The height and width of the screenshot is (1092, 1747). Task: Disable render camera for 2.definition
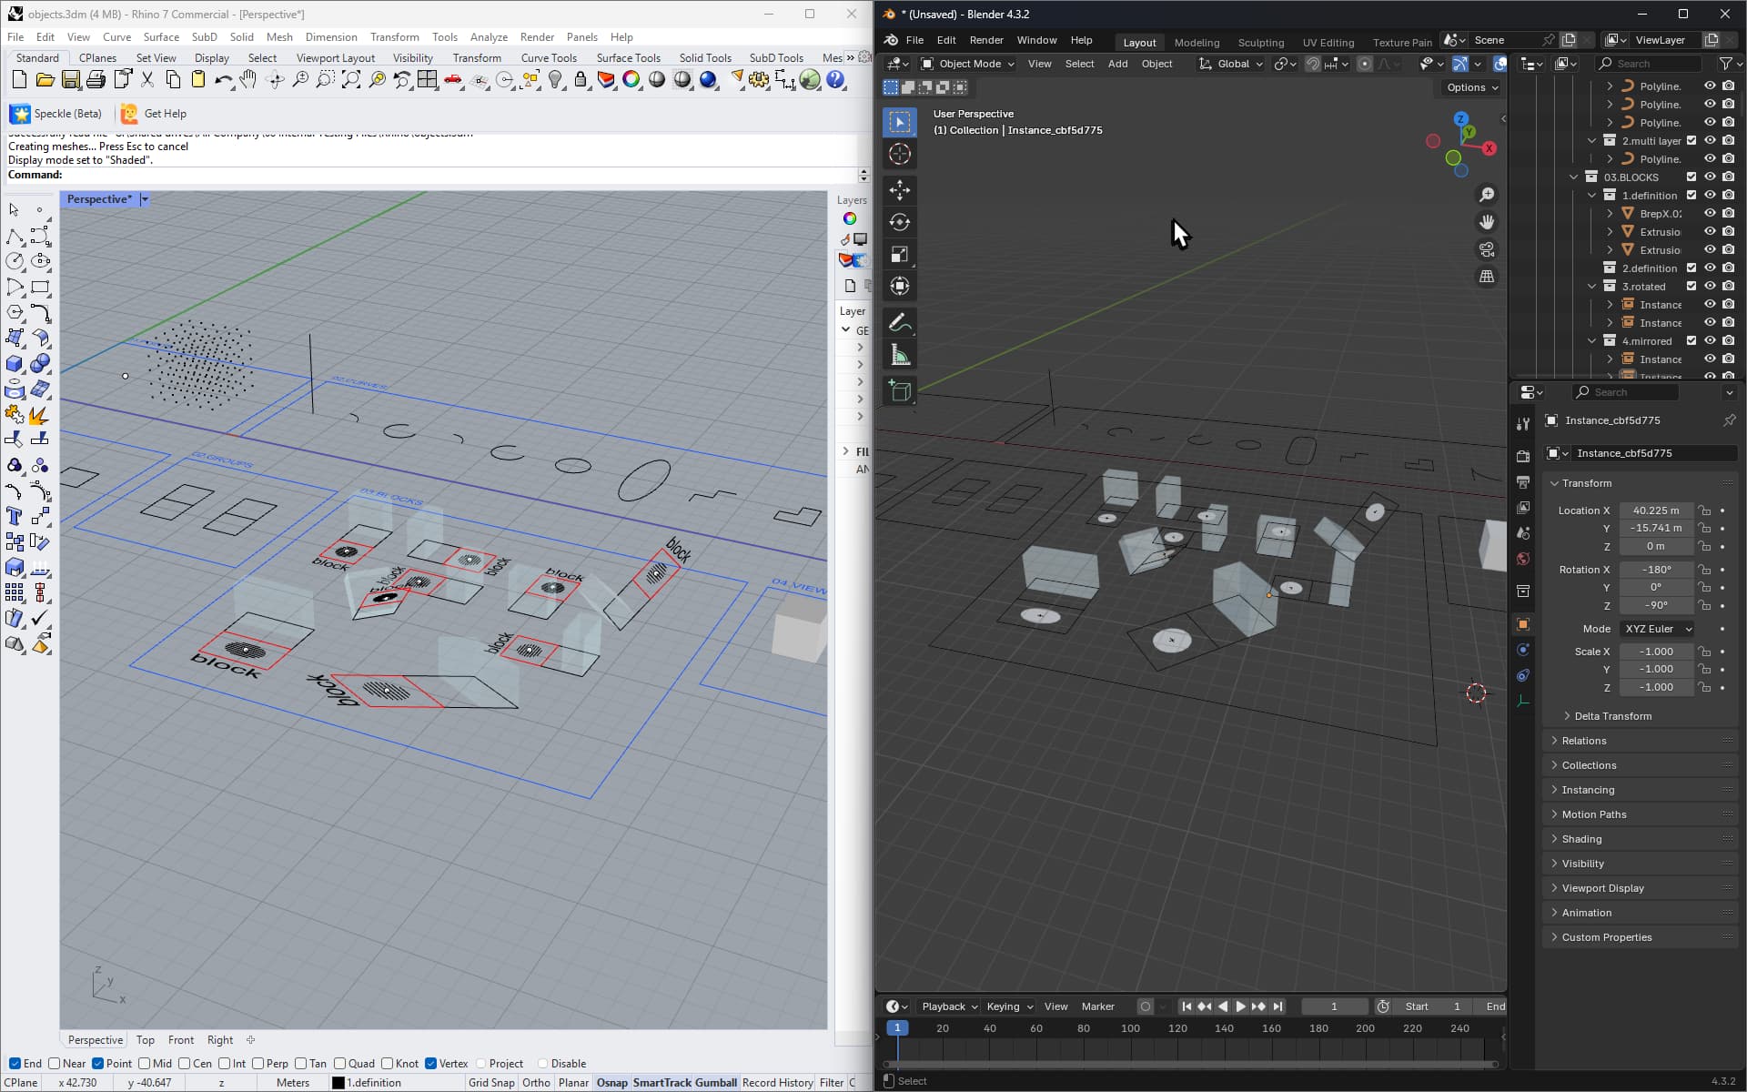click(1728, 268)
